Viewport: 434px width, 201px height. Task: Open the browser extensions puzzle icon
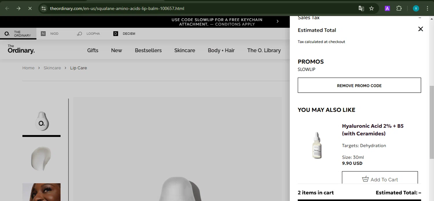click(399, 8)
